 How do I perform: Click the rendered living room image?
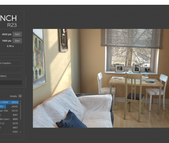[101, 78]
